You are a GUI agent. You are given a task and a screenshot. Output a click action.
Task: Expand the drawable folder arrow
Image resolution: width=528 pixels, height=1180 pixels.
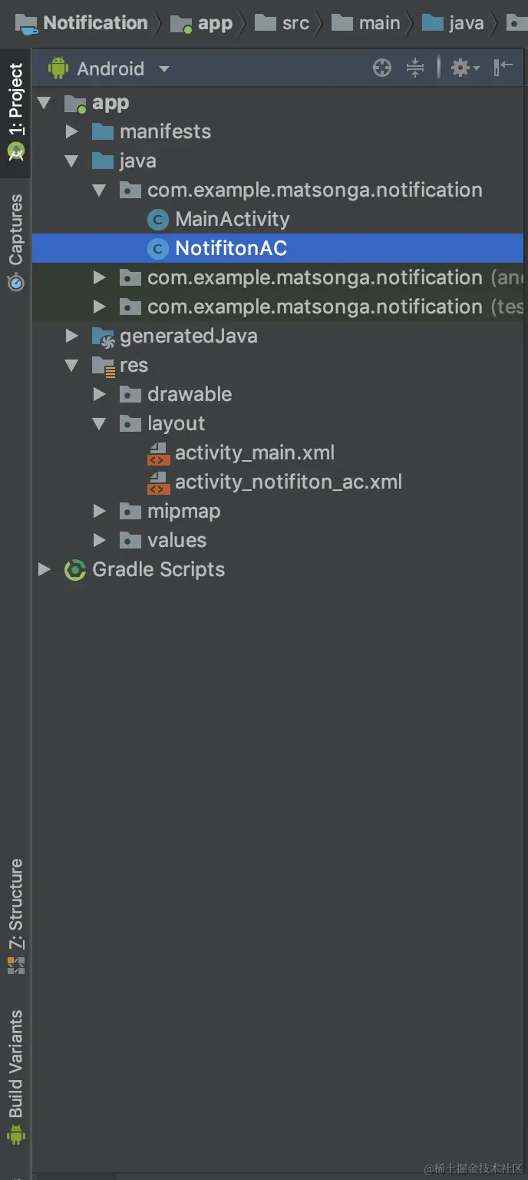[x=99, y=394]
